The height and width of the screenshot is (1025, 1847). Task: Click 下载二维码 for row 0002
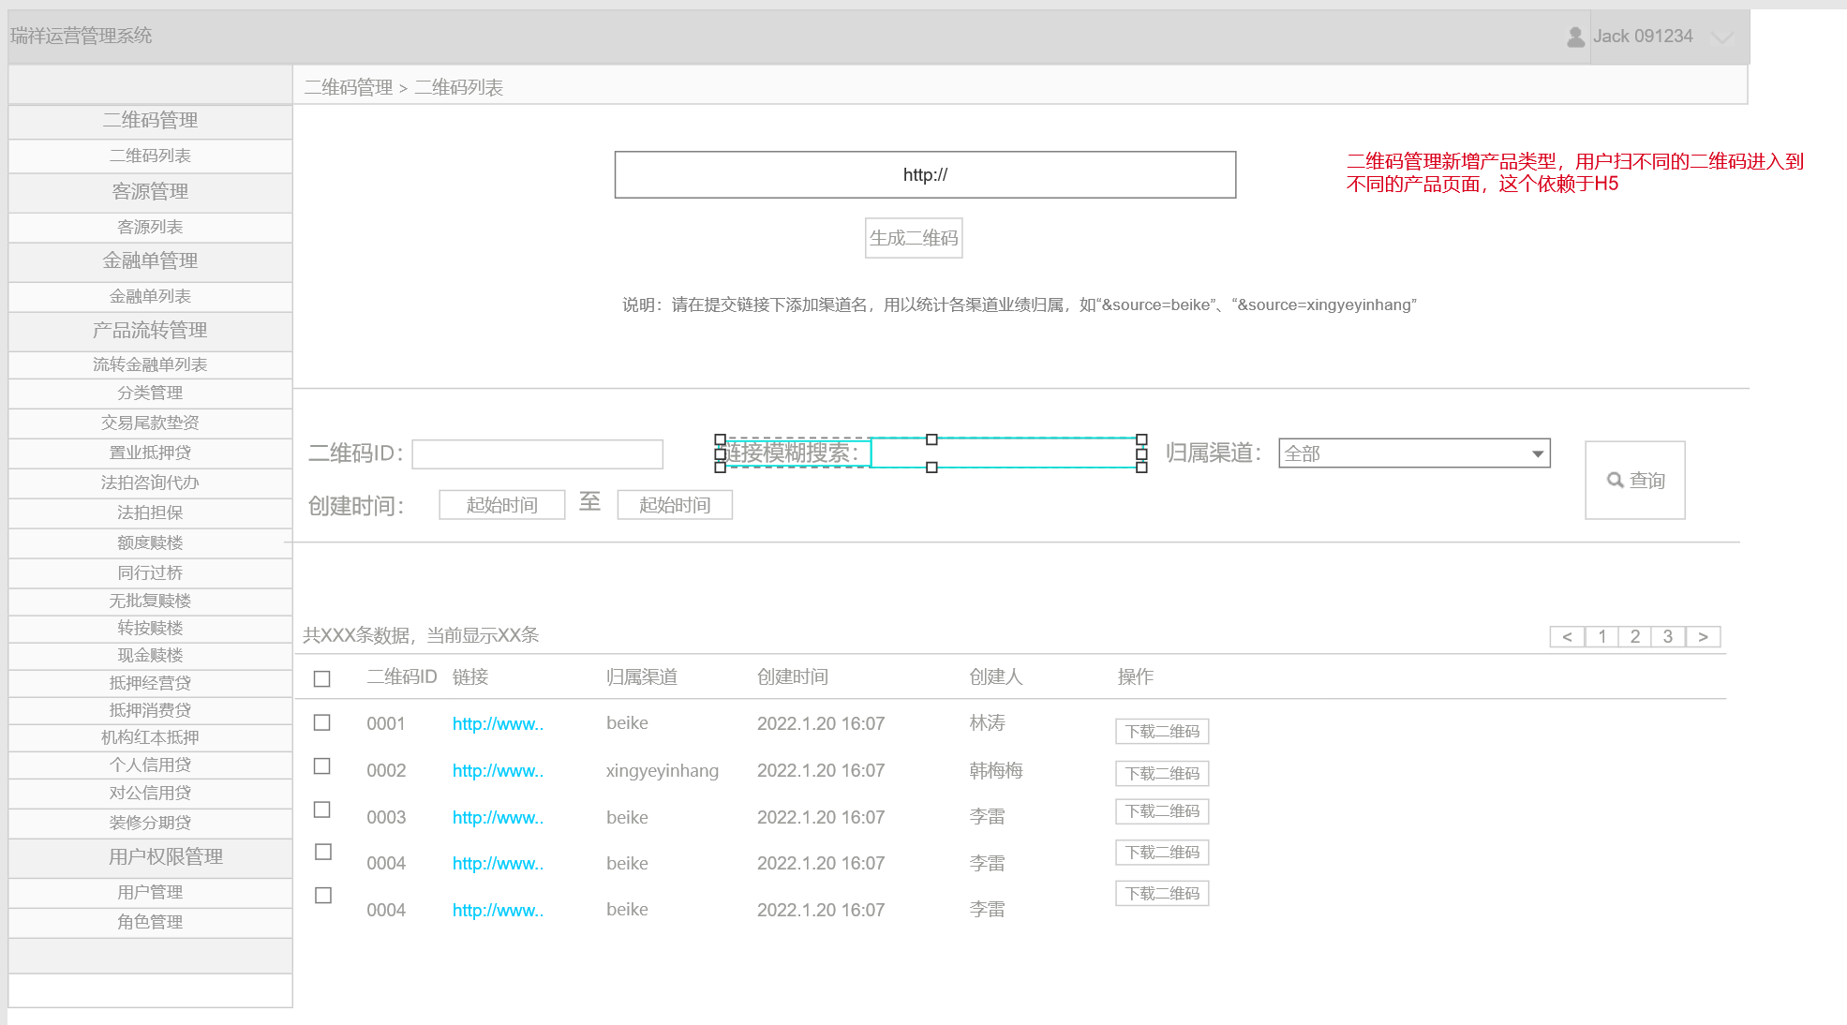1162,774
